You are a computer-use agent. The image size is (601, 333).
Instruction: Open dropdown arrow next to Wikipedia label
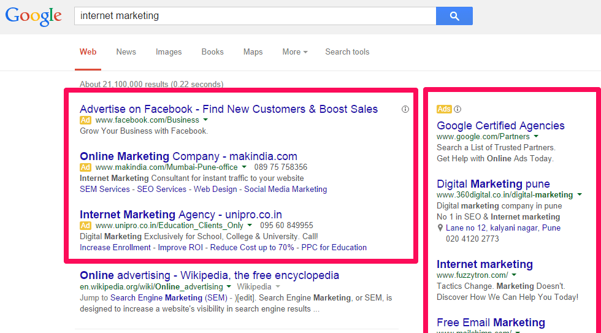[278, 286]
